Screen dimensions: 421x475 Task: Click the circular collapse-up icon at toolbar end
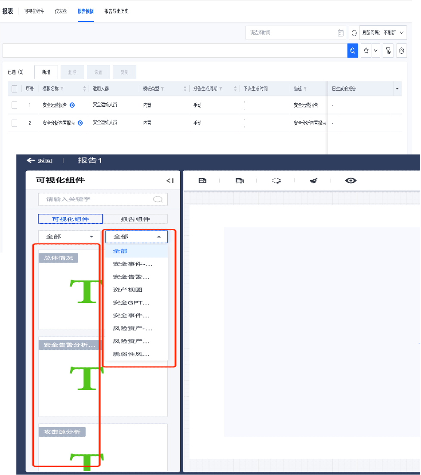[401, 51]
